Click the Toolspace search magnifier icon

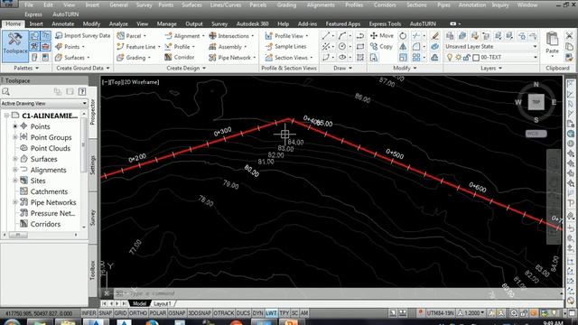[x=6, y=91]
